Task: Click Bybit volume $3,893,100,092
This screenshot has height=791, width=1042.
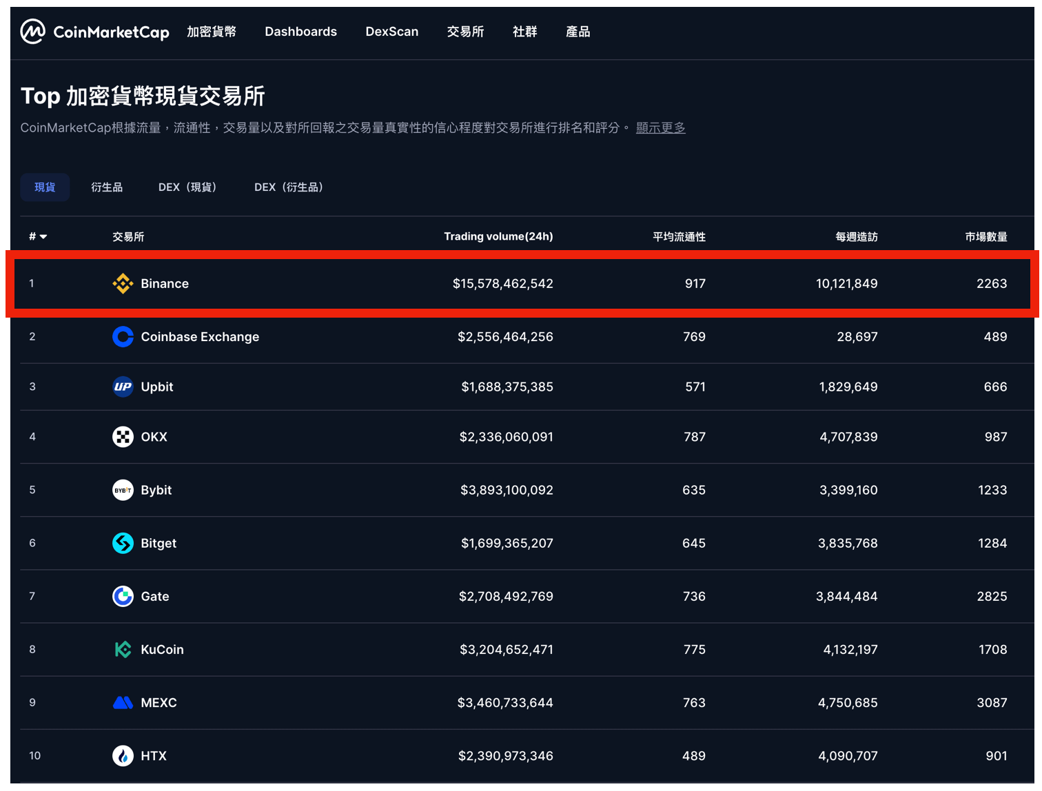Action: pyautogui.click(x=507, y=490)
